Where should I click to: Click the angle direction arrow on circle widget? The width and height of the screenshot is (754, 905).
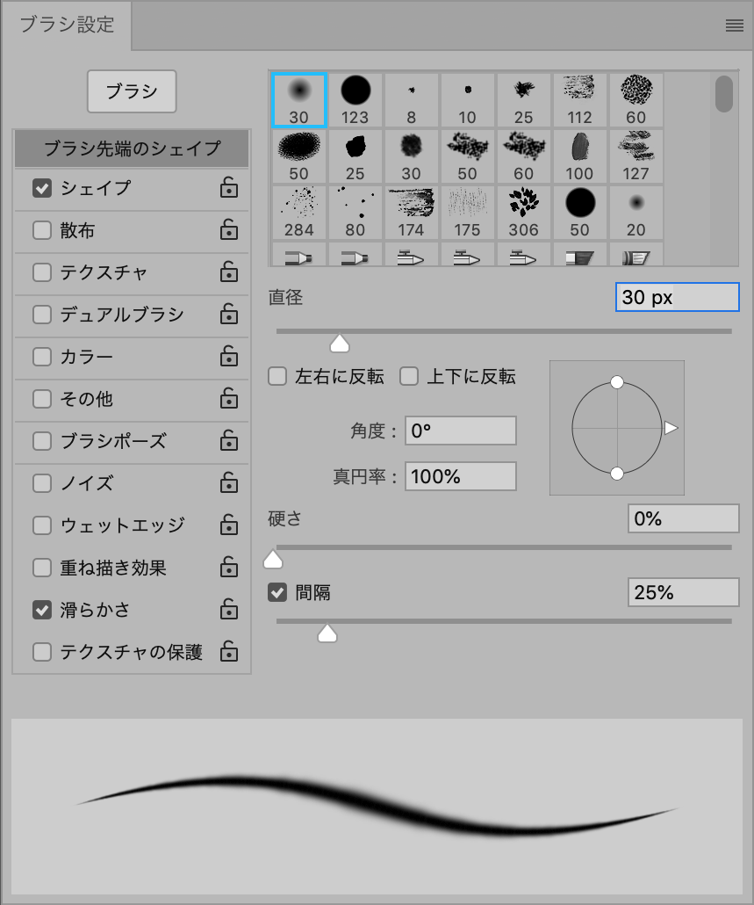coord(671,428)
